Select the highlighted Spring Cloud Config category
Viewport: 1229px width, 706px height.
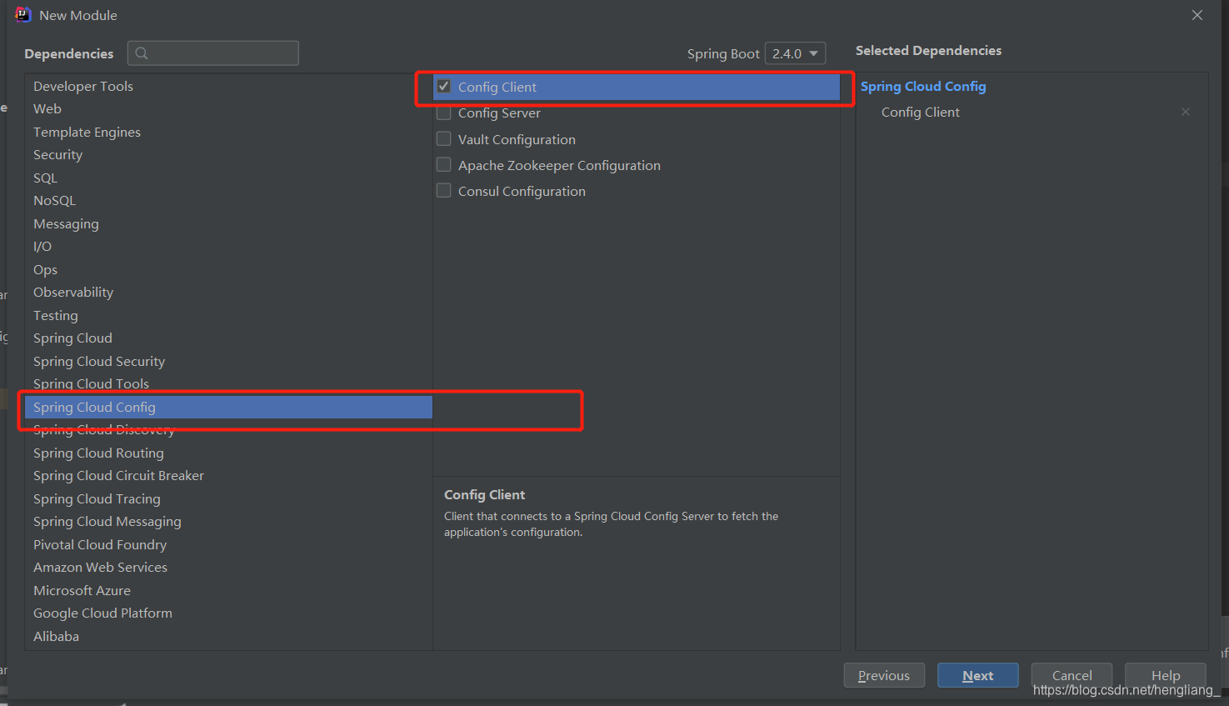(228, 407)
